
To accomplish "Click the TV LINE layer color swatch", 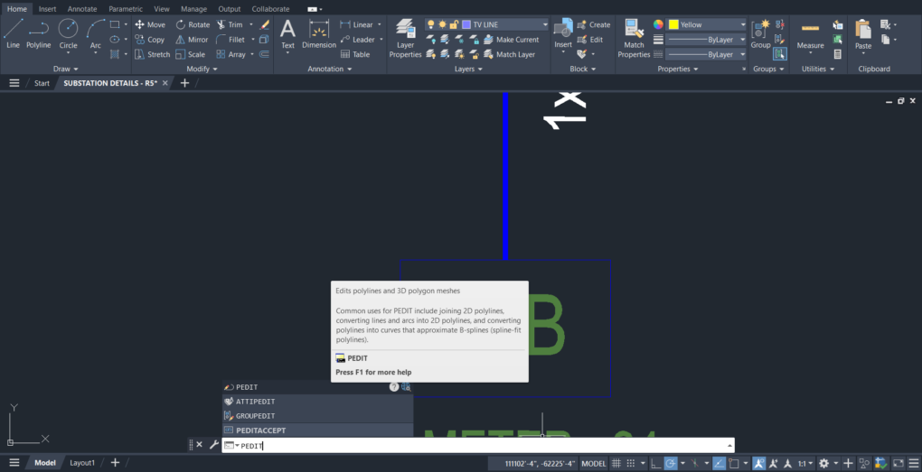I will pos(467,24).
